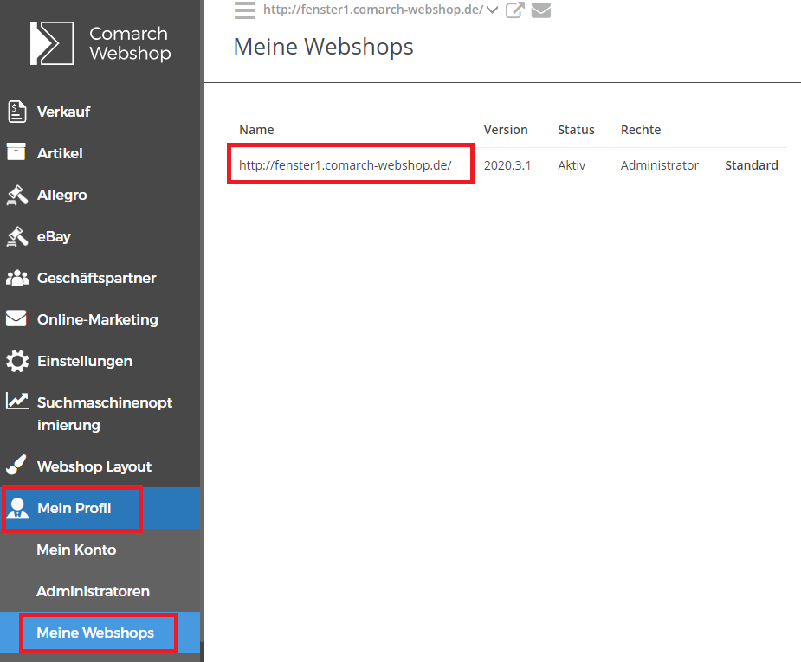The height and width of the screenshot is (662, 801).
Task: Click the Artikel box icon
Action: 16,151
